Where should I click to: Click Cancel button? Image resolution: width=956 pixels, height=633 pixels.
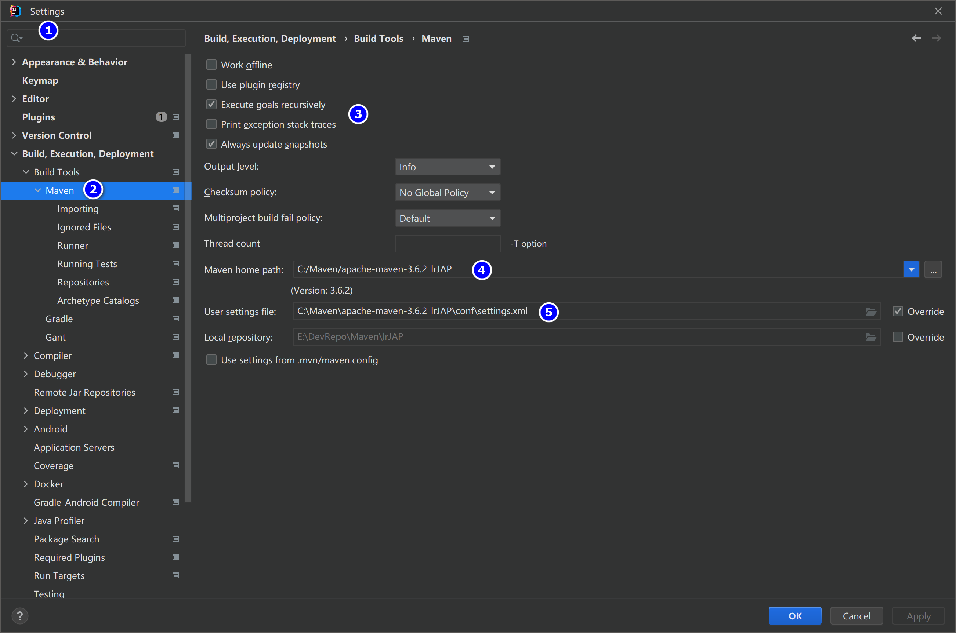pyautogui.click(x=856, y=616)
